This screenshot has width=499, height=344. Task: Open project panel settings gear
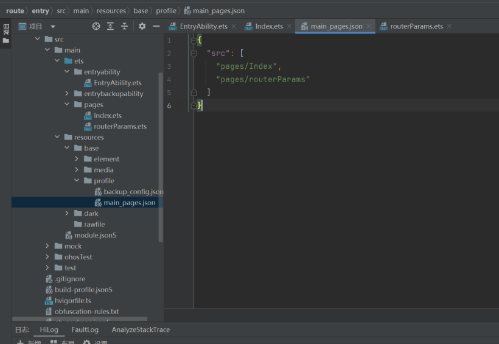[142, 26]
